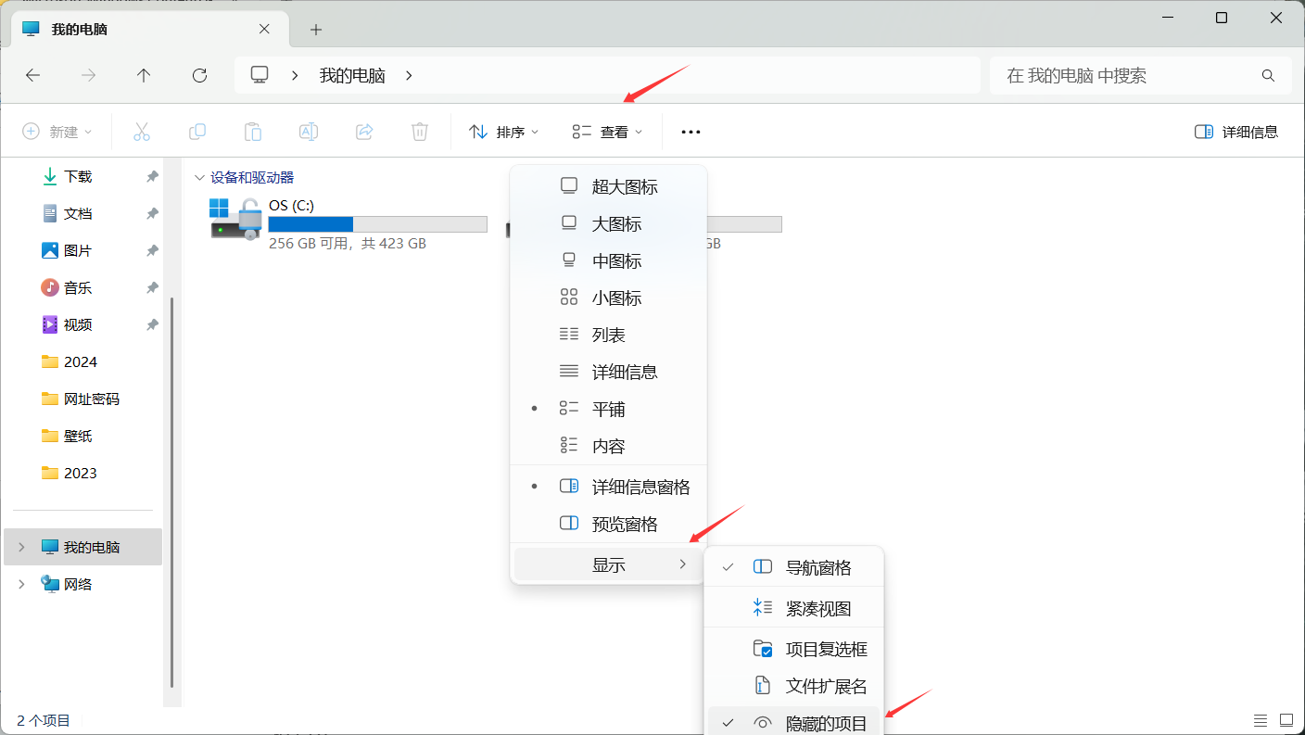Screen dimensions: 1305x735
Task: Toggle the 导航窗格 navigation pane option
Action: [817, 567]
